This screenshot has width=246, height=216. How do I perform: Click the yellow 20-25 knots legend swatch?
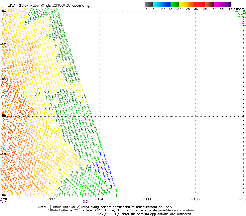(x=184, y=4)
